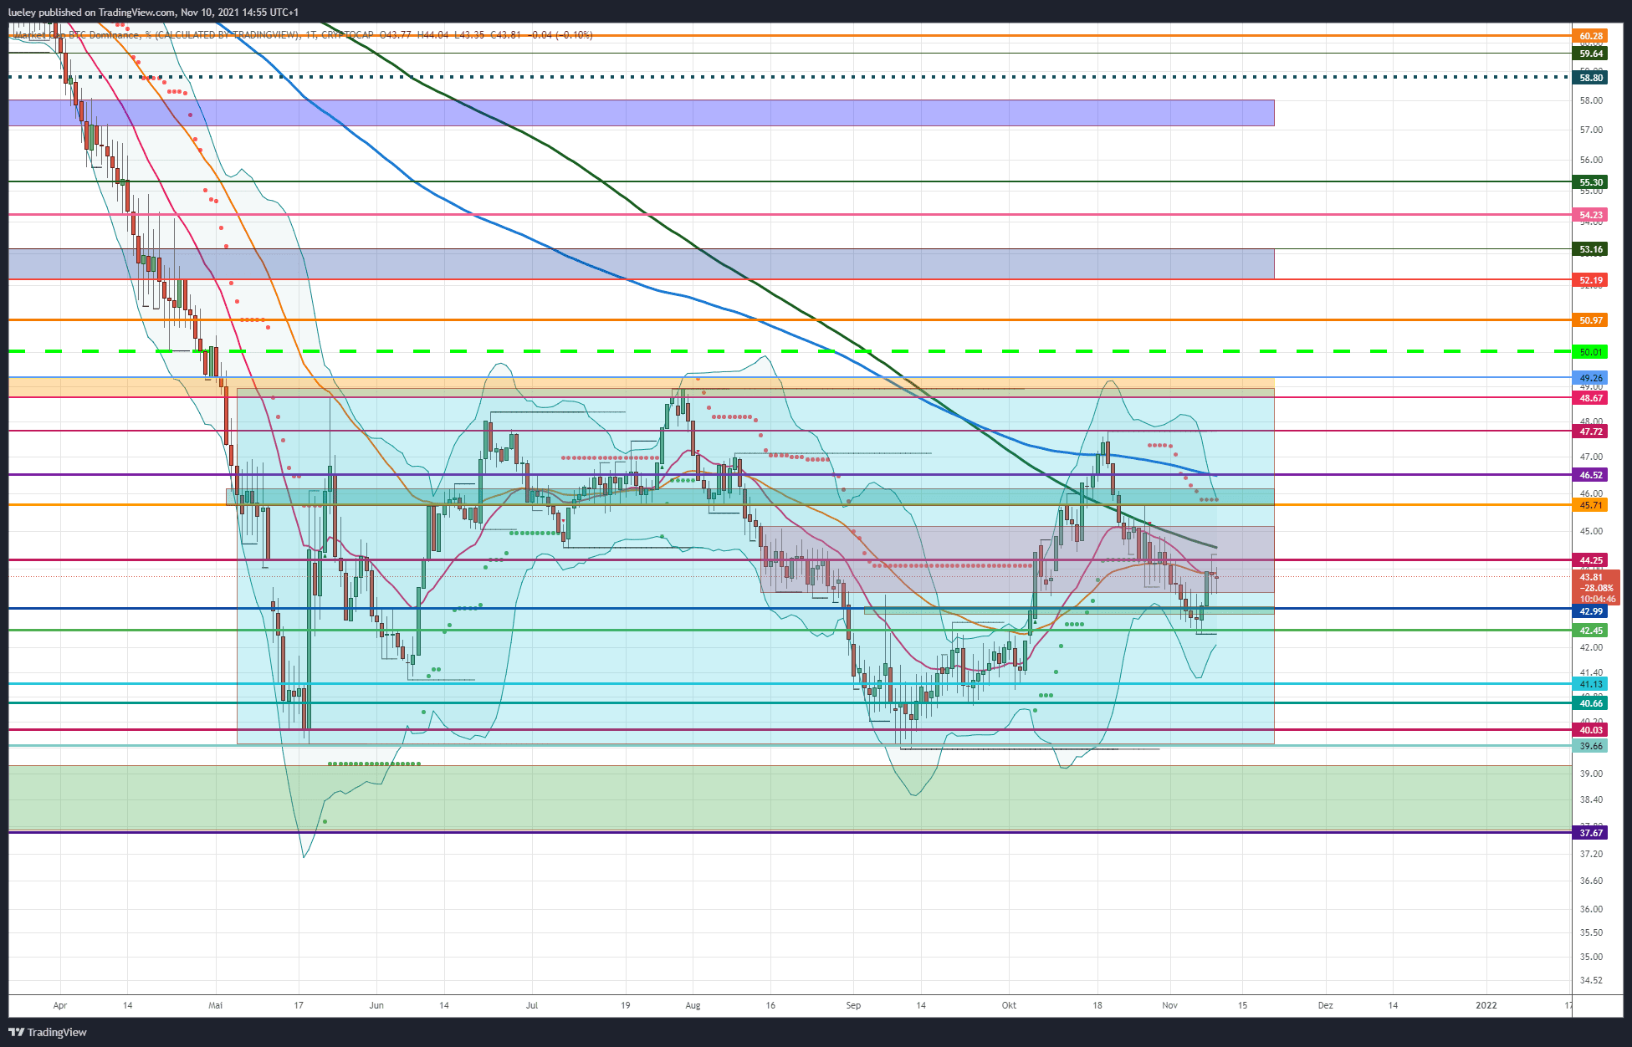This screenshot has height=1047, width=1632.
Task: Click the 48.67 price label
Action: coord(1591,398)
